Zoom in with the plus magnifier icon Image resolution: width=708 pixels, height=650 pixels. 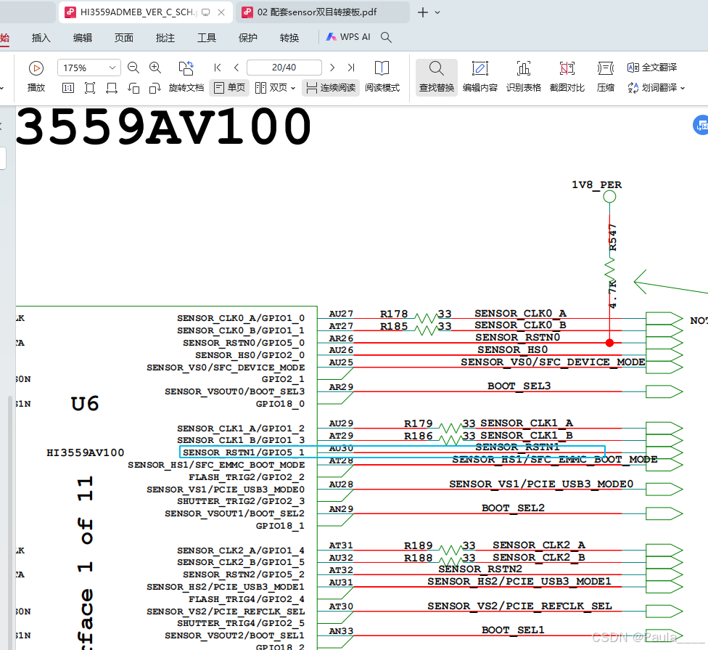click(x=155, y=68)
